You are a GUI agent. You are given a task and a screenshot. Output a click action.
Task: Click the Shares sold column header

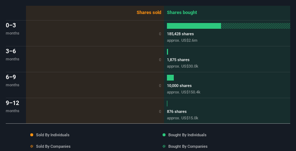[149, 13]
